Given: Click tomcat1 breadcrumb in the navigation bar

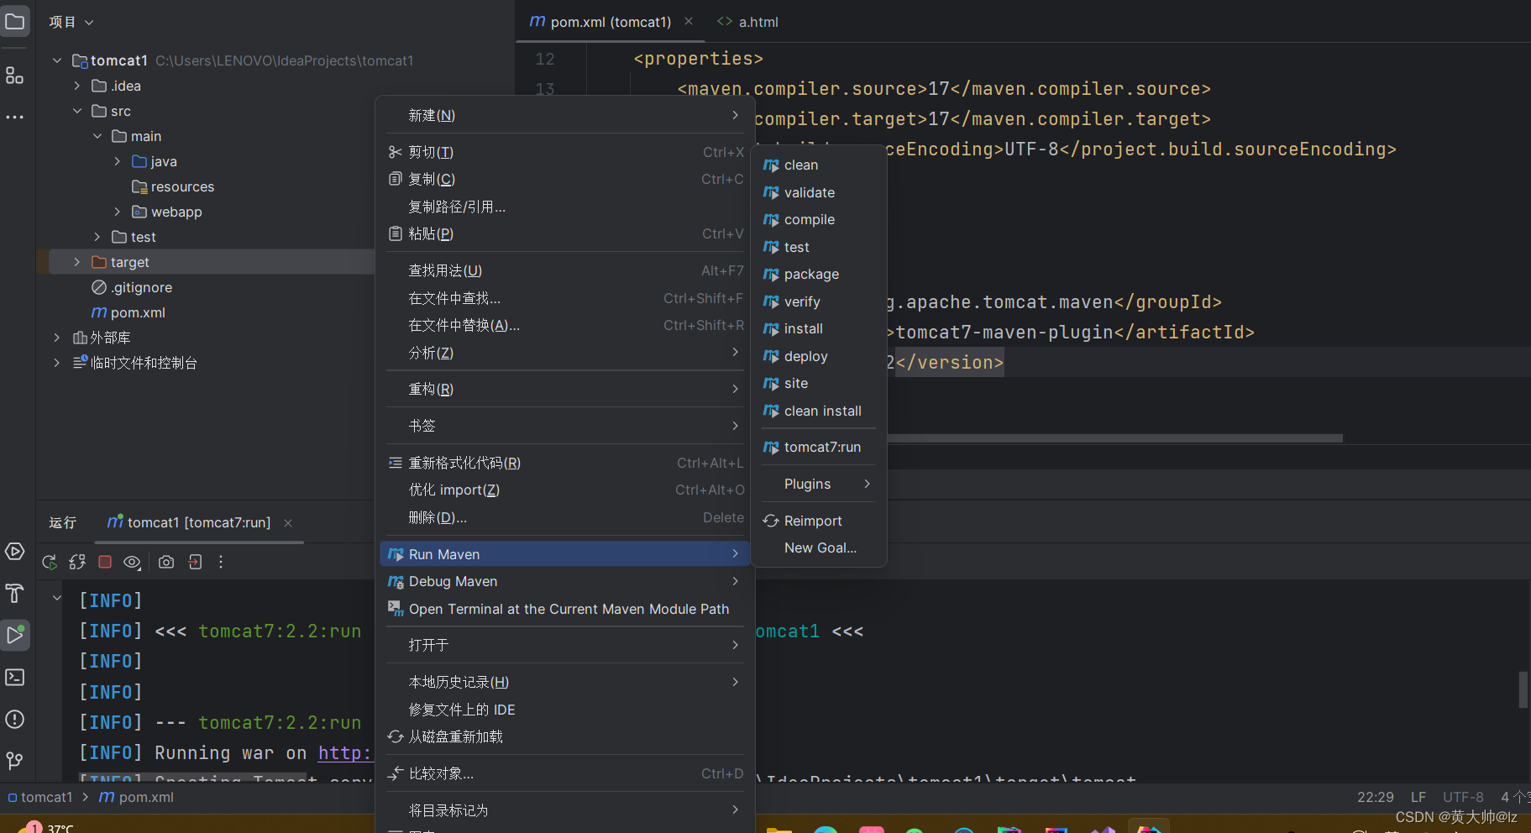Looking at the screenshot, I should [x=39, y=797].
